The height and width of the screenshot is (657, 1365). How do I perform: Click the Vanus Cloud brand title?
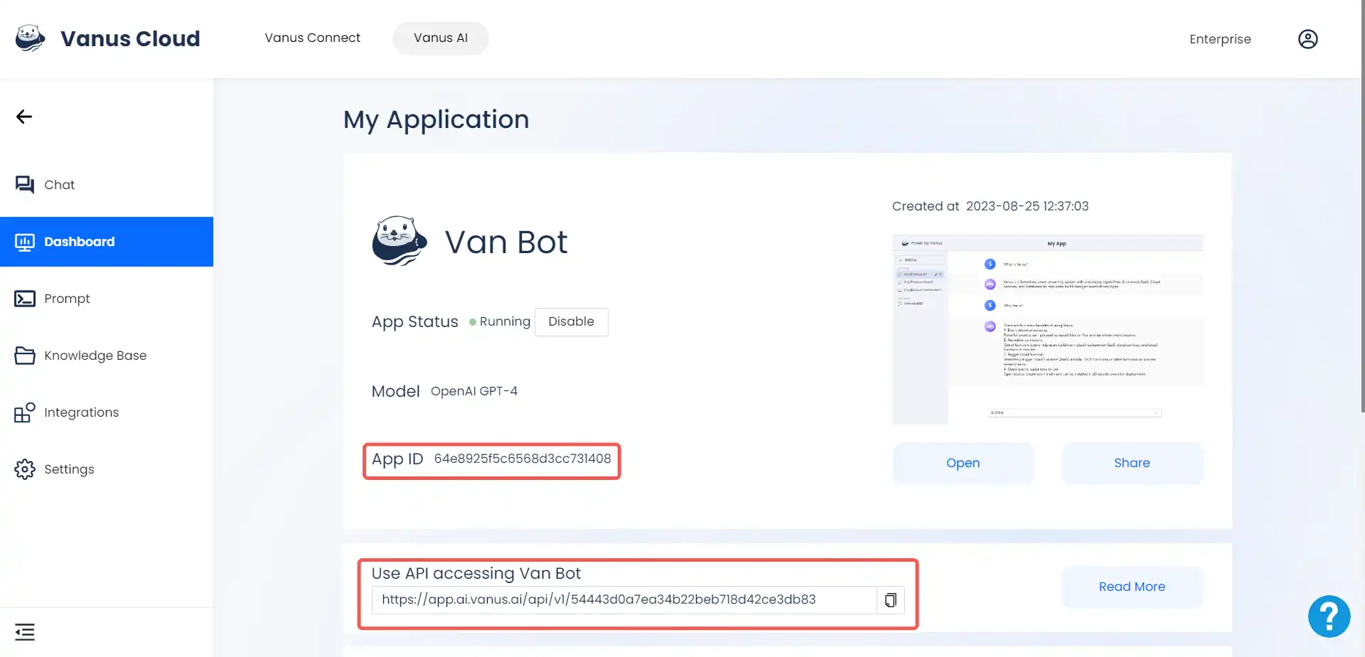(130, 38)
